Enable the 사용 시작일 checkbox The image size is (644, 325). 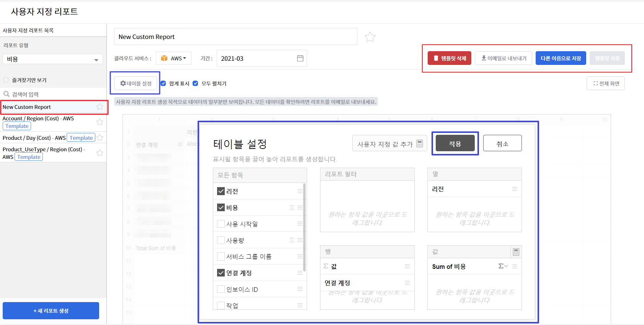click(x=221, y=224)
